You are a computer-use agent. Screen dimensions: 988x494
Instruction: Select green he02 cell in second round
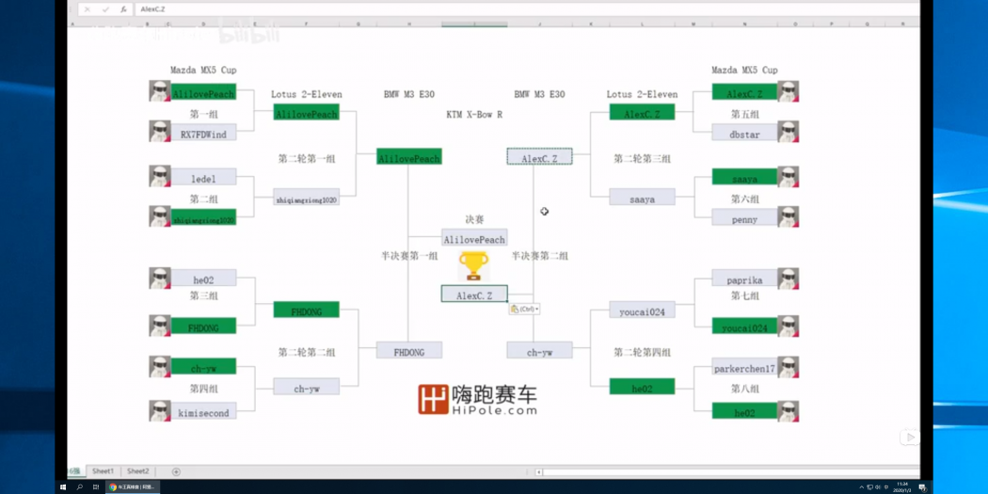(642, 387)
